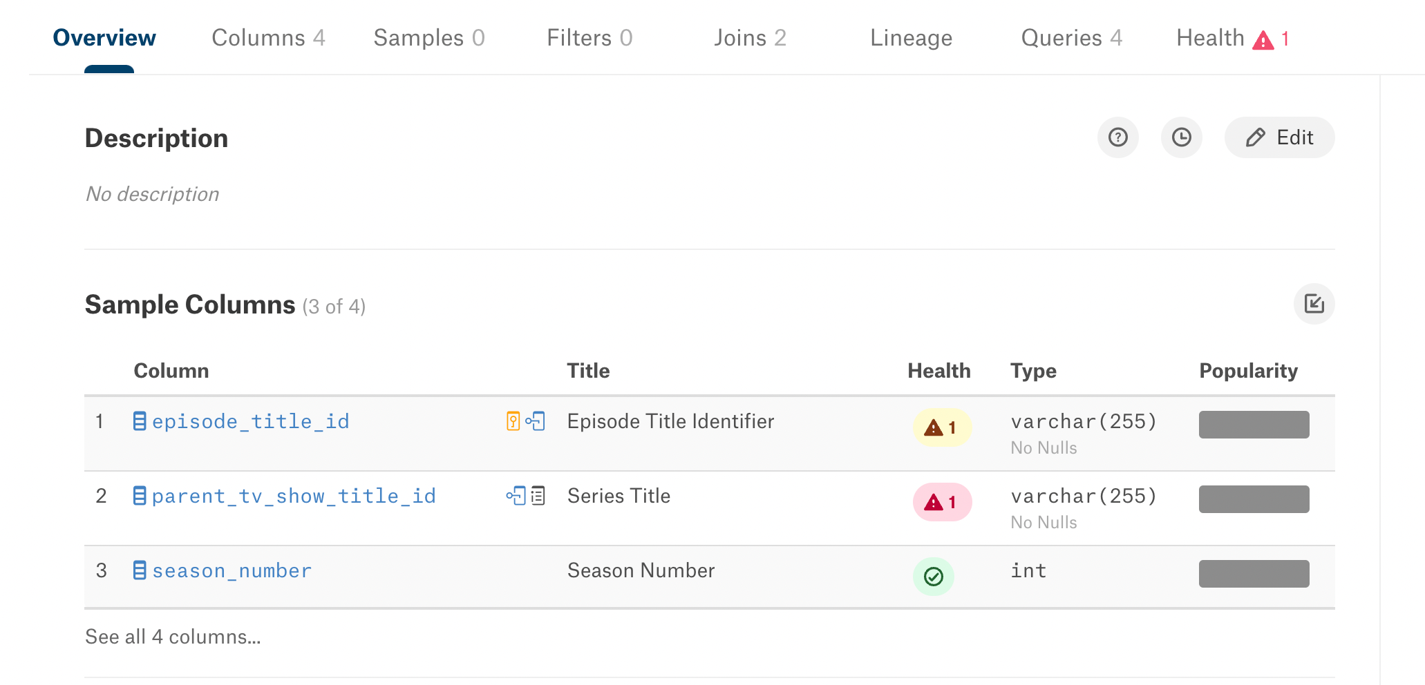Open the description history clock icon
The width and height of the screenshot is (1425, 685).
tap(1181, 137)
